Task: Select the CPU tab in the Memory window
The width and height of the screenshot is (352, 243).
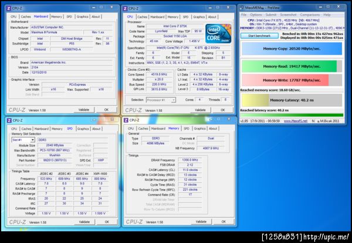Action: coord(131,129)
